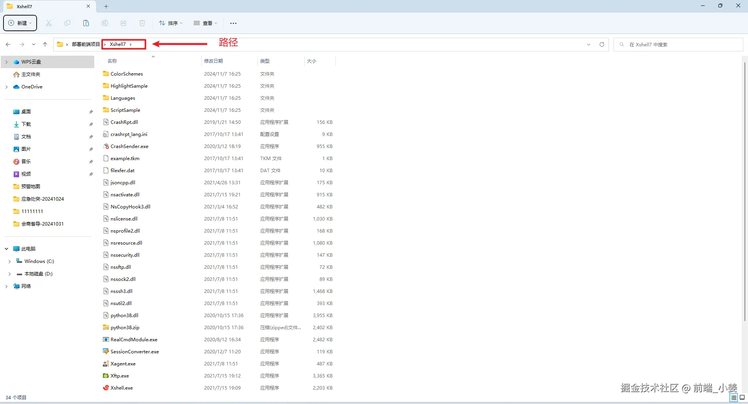Expand the address bar history dropdown

tap(589, 44)
